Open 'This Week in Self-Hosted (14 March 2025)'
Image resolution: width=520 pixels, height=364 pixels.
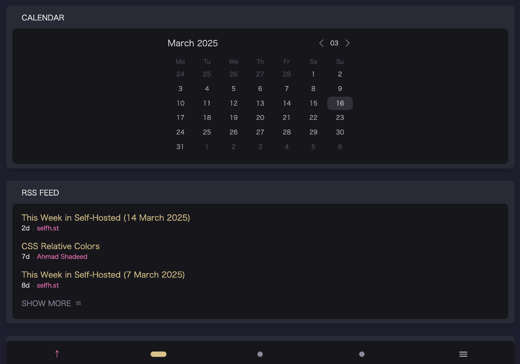[105, 218]
